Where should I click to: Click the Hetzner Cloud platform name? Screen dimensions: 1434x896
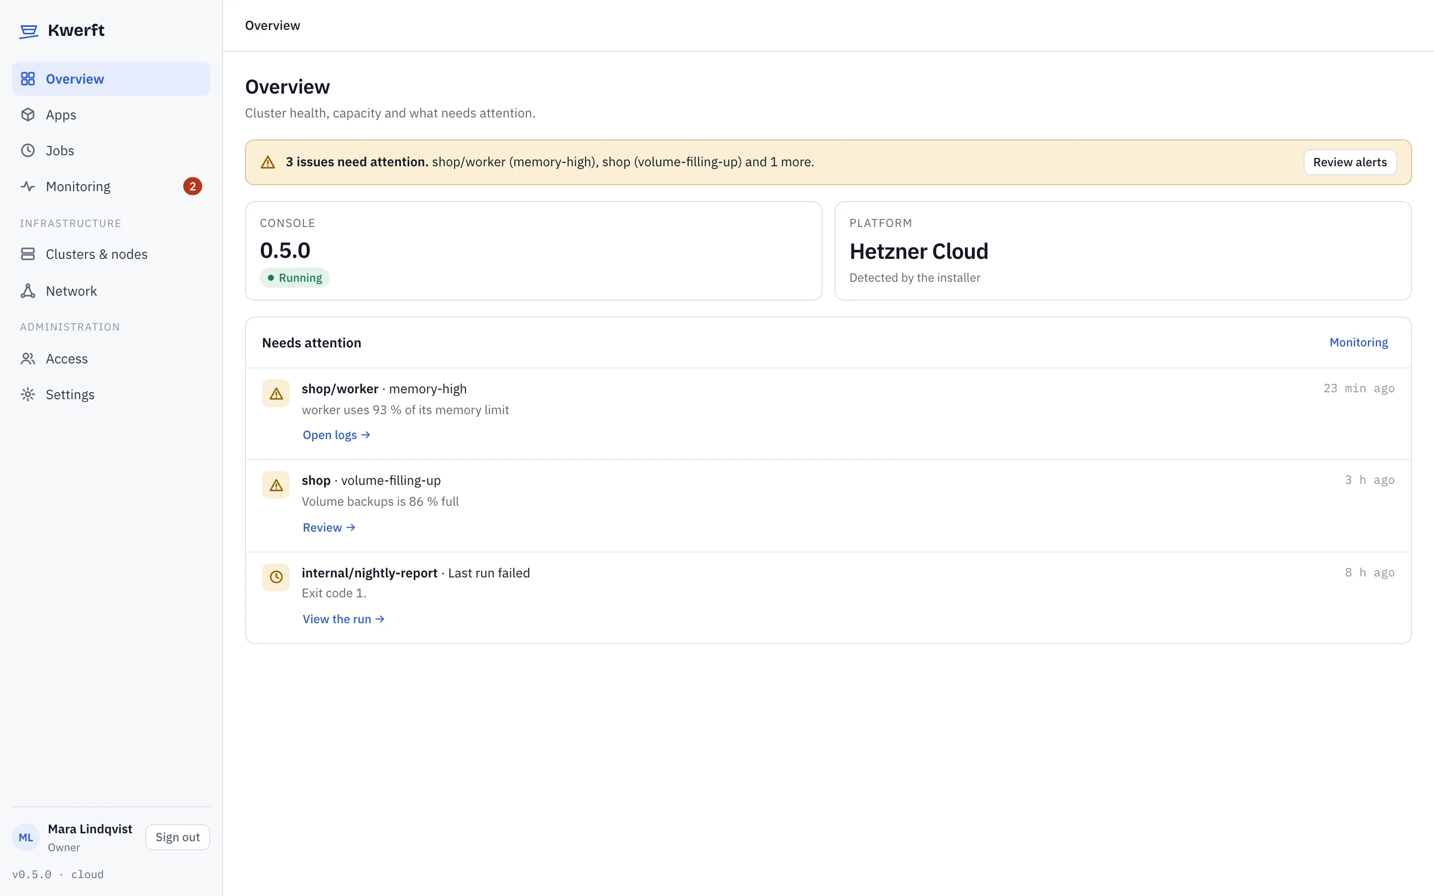tap(919, 251)
